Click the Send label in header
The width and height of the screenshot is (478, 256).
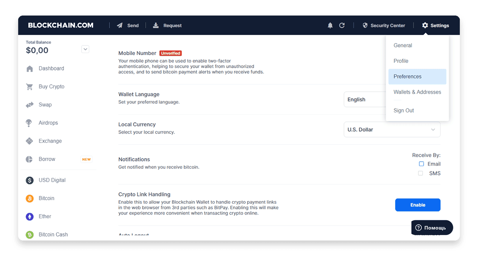click(x=133, y=25)
